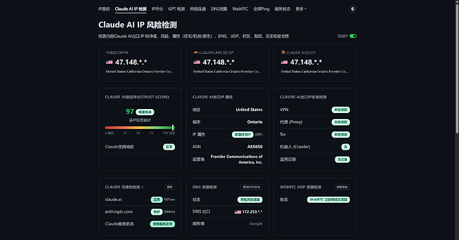
Task: Switch to the GPT 检测 tab
Action: click(x=176, y=9)
